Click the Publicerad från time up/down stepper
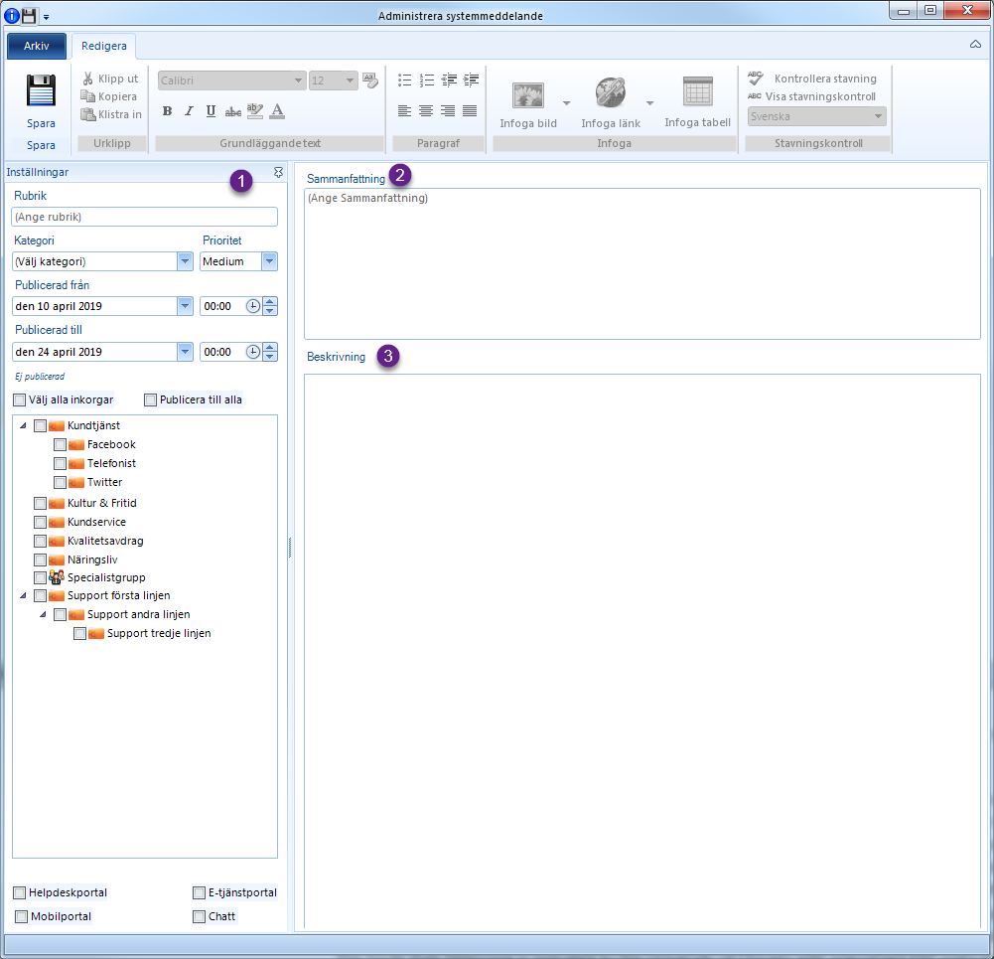This screenshot has height=959, width=994. click(270, 306)
